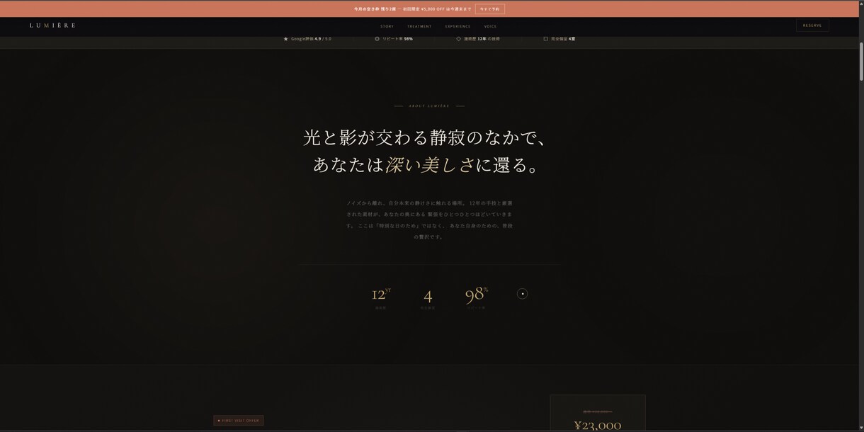
Task: Click the number 4 statistic
Action: pos(428,297)
